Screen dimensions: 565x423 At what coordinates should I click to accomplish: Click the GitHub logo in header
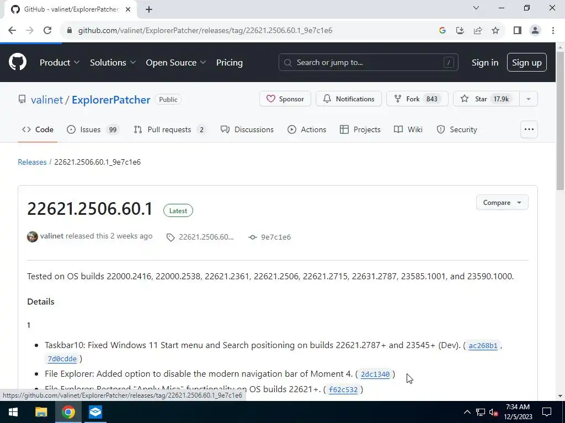pos(18,62)
